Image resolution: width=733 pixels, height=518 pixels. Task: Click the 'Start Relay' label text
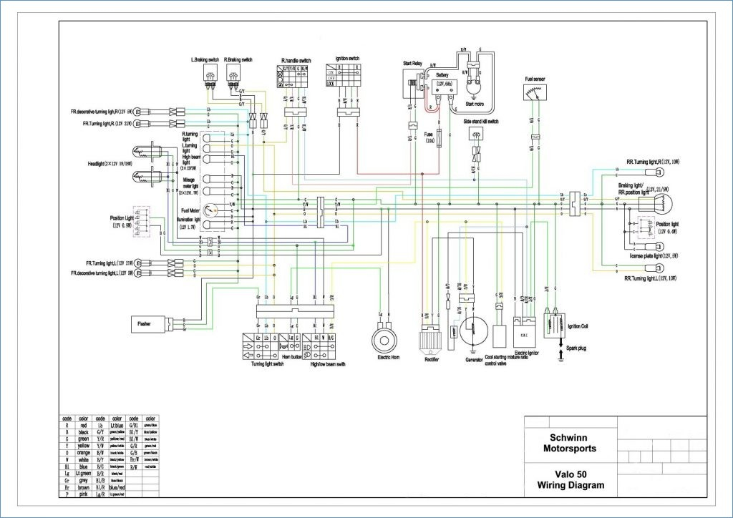tap(412, 63)
